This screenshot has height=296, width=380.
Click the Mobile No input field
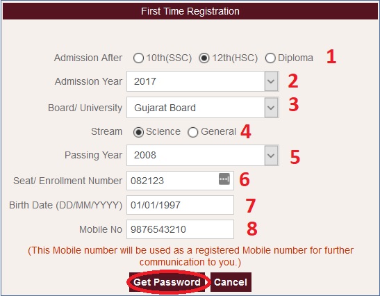(180, 229)
